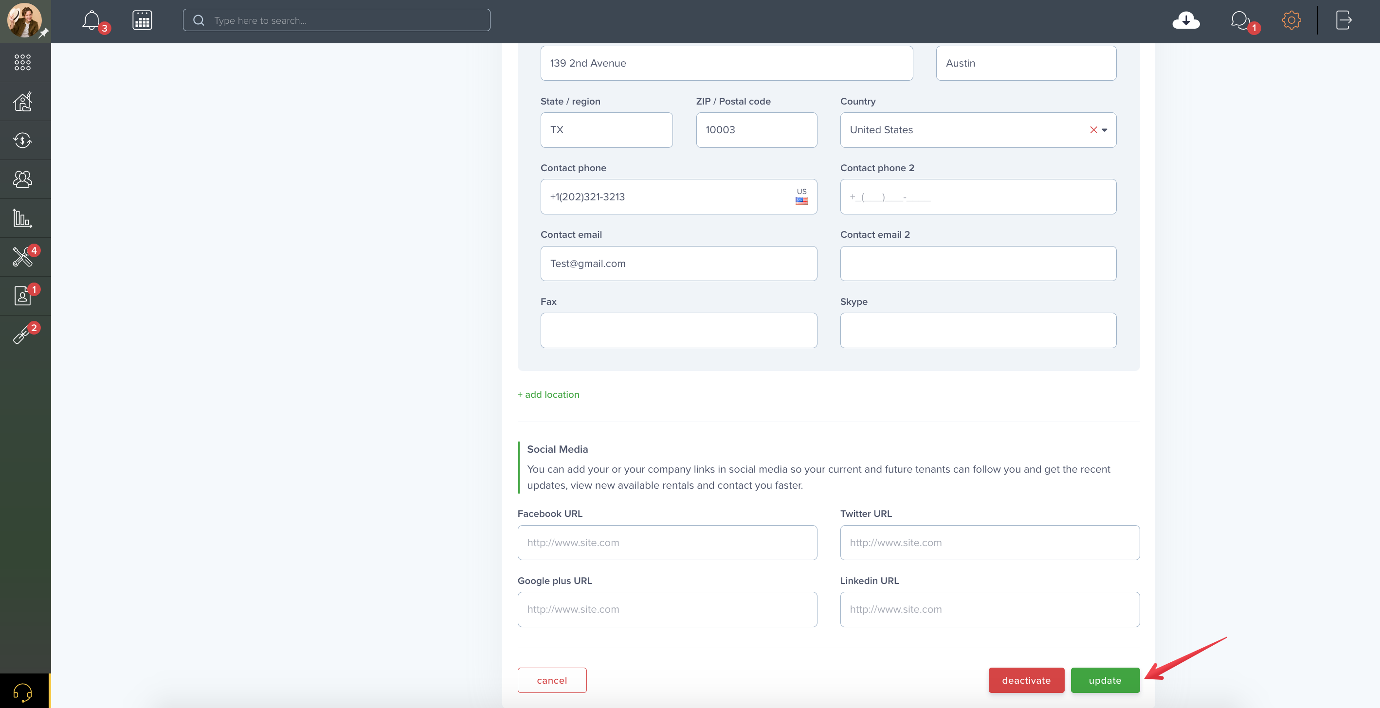
Task: Click the Twitter URL field
Action: (989, 543)
